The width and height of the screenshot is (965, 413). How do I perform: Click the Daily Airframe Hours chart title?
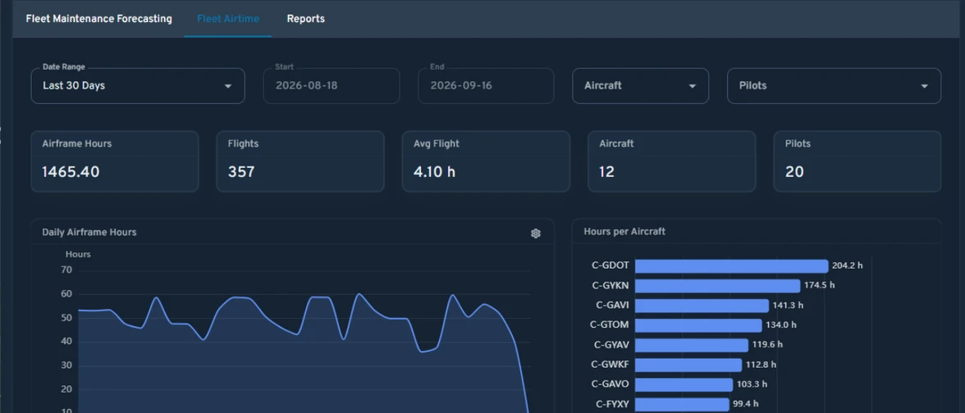(x=89, y=233)
